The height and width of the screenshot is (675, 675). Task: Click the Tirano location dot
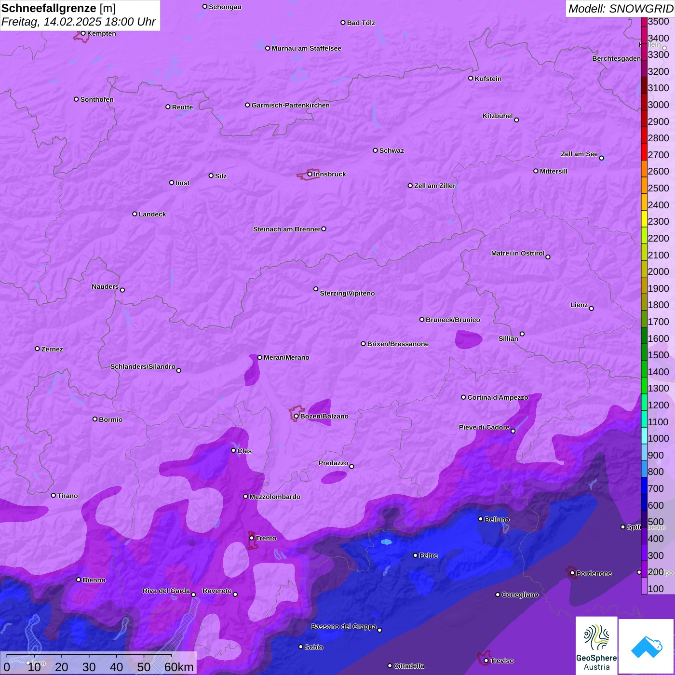[x=54, y=495]
